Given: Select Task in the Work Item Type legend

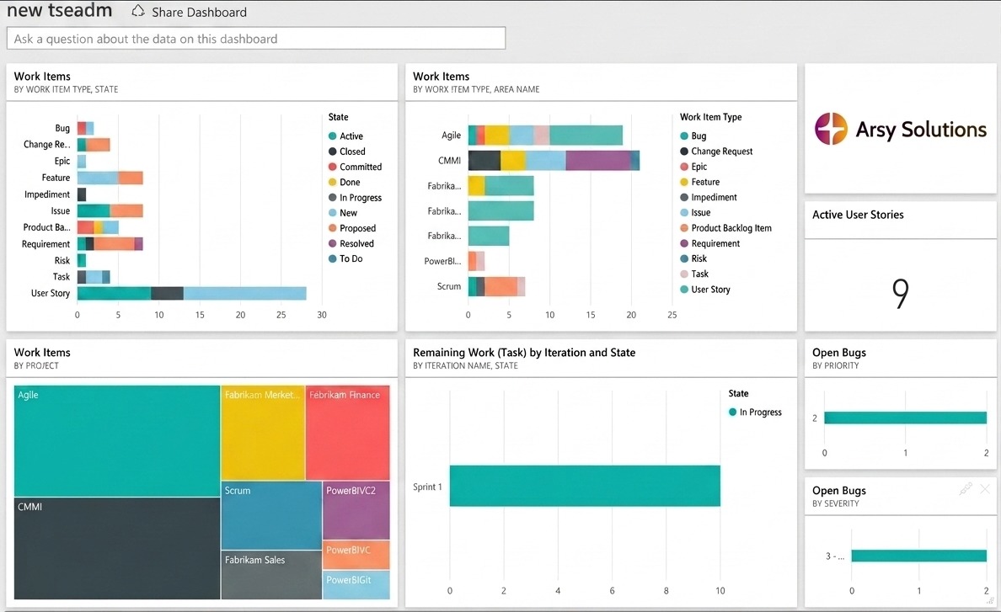Looking at the screenshot, I should 694,274.
